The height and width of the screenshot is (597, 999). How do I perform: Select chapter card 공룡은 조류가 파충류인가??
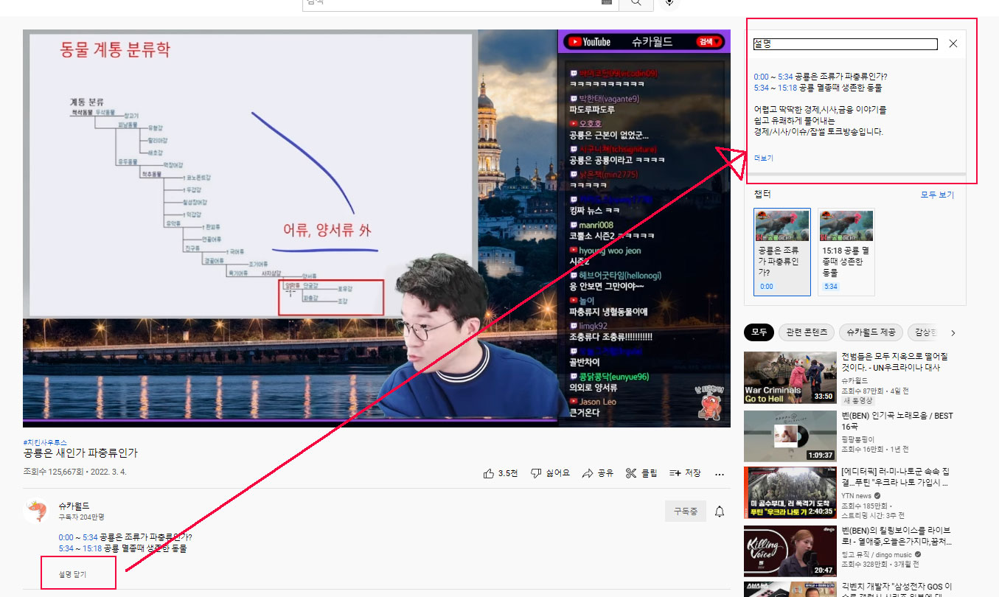point(782,252)
